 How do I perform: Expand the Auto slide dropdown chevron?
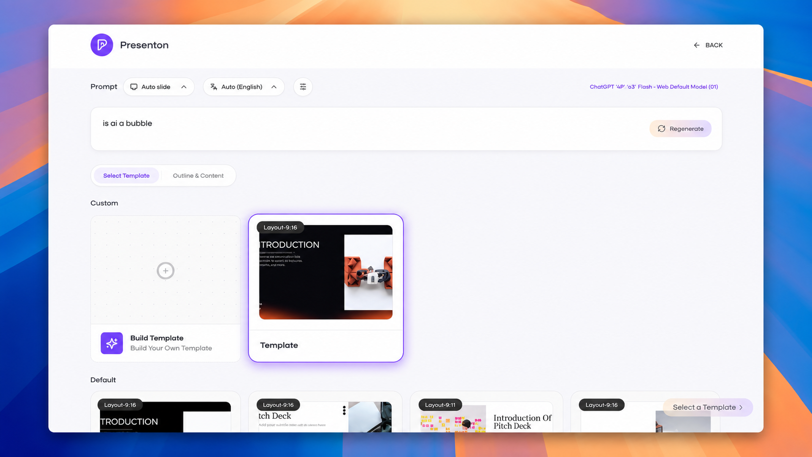tap(184, 87)
